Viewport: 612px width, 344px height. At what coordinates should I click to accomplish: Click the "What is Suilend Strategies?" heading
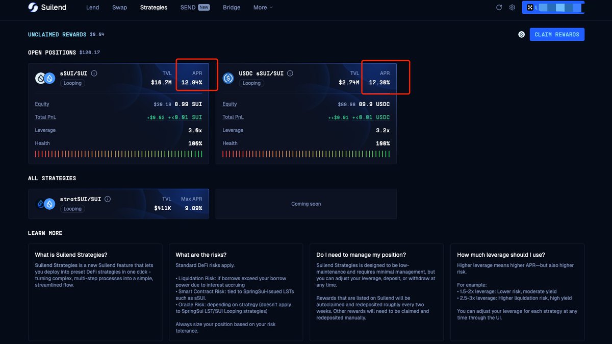71,255
